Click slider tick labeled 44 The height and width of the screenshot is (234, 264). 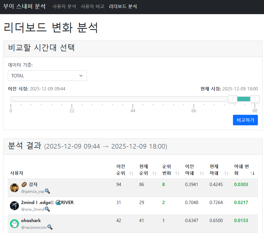[133, 111]
